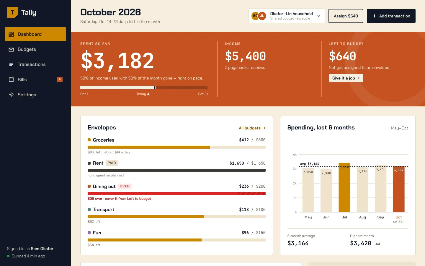Click the Give it a job button
Image resolution: width=425 pixels, height=266 pixels.
(346, 78)
